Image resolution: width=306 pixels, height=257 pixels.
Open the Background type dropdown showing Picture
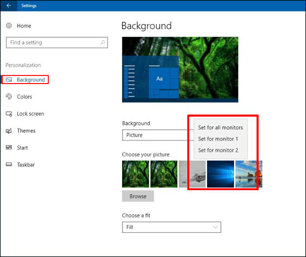pos(158,135)
